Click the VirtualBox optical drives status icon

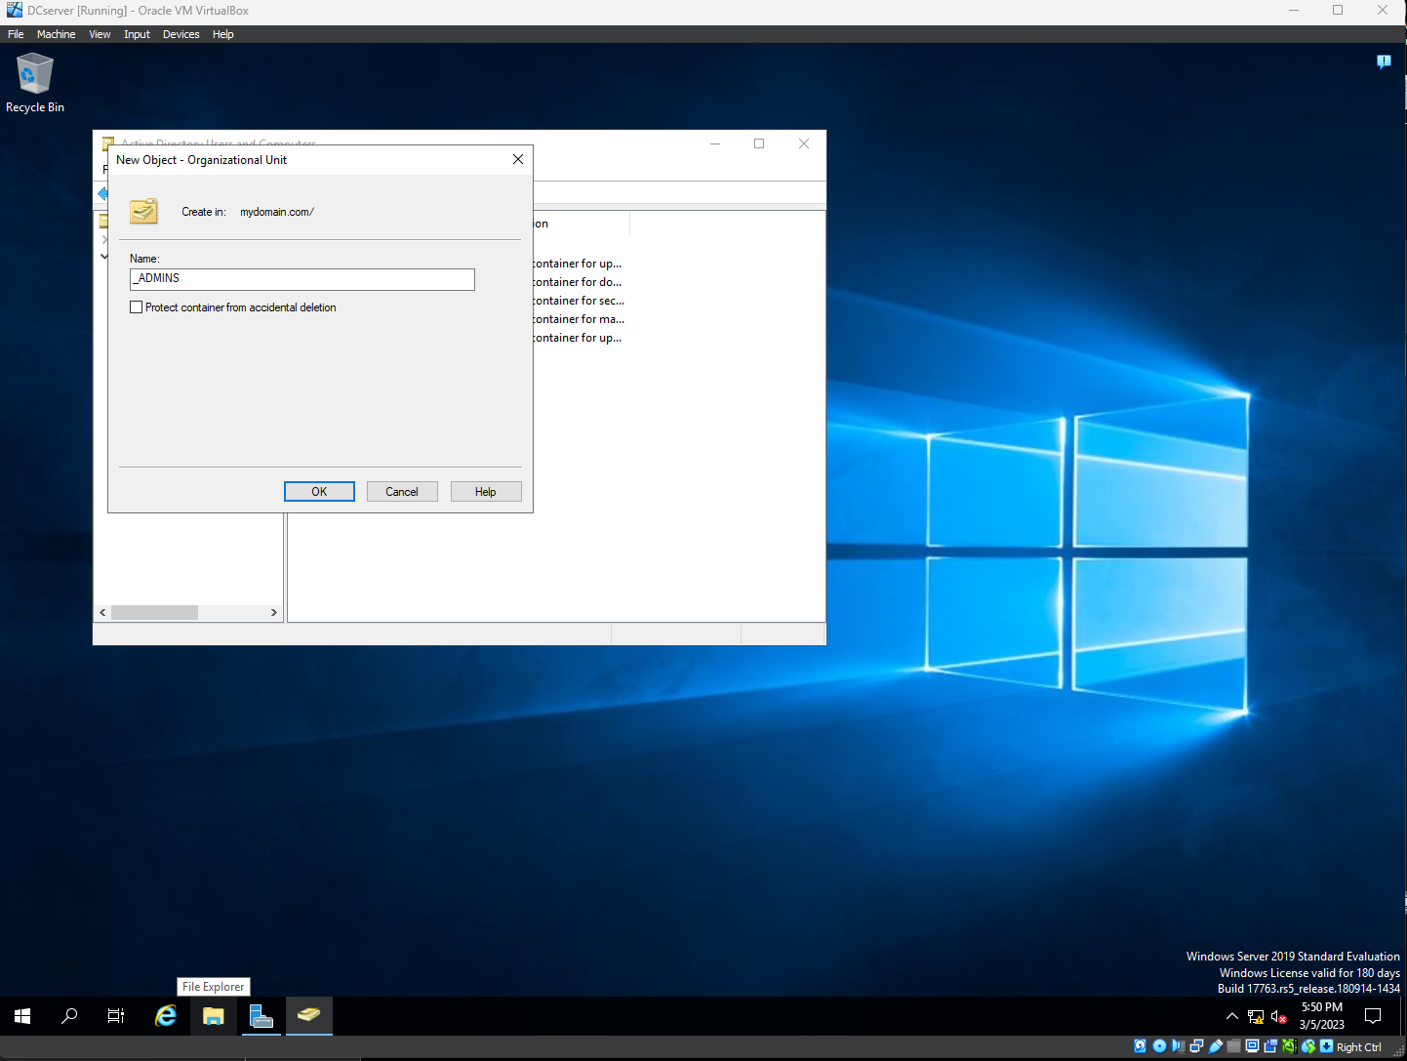(1160, 1046)
